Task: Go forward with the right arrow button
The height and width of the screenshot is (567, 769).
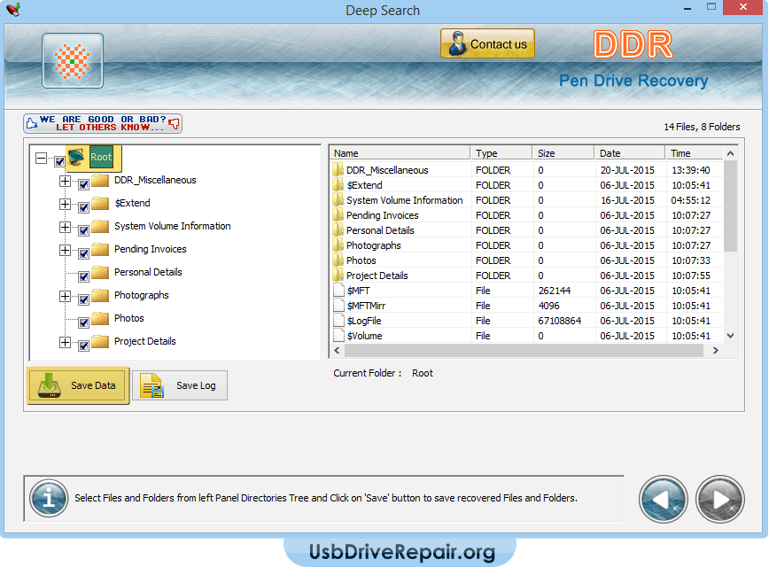Action: (720, 500)
